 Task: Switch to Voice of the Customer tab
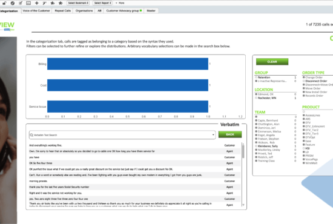(x=36, y=11)
